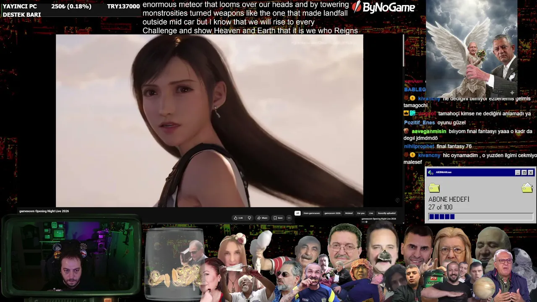Click the video player's vertical scrollbar
Screen dimensions: 537x302
(403, 50)
